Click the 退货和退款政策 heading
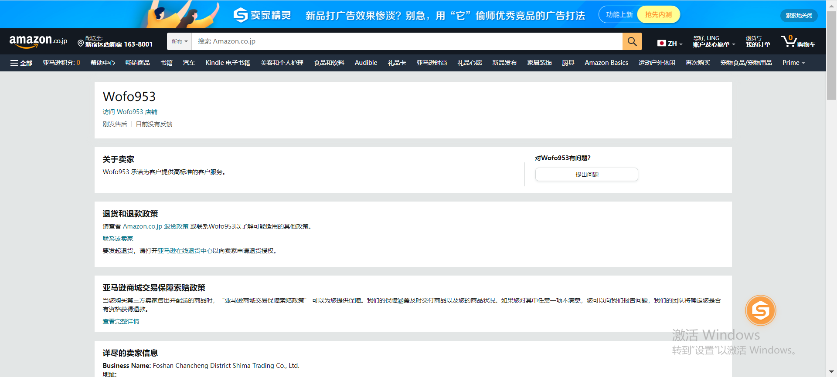The height and width of the screenshot is (377, 837). point(130,214)
